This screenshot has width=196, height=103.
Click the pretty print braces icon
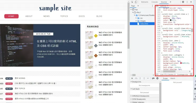coord(157,74)
